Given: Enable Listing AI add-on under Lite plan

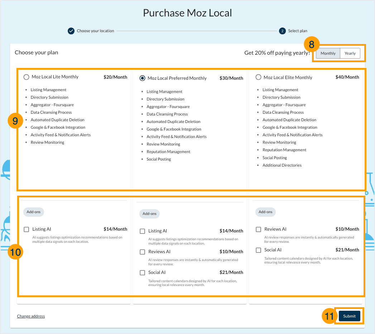Looking at the screenshot, I should pos(27,229).
